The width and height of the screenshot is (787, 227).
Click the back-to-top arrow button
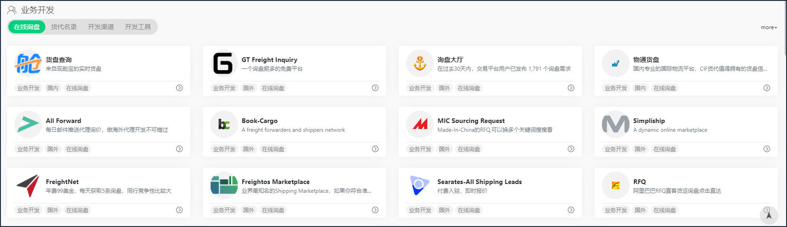pyautogui.click(x=769, y=215)
